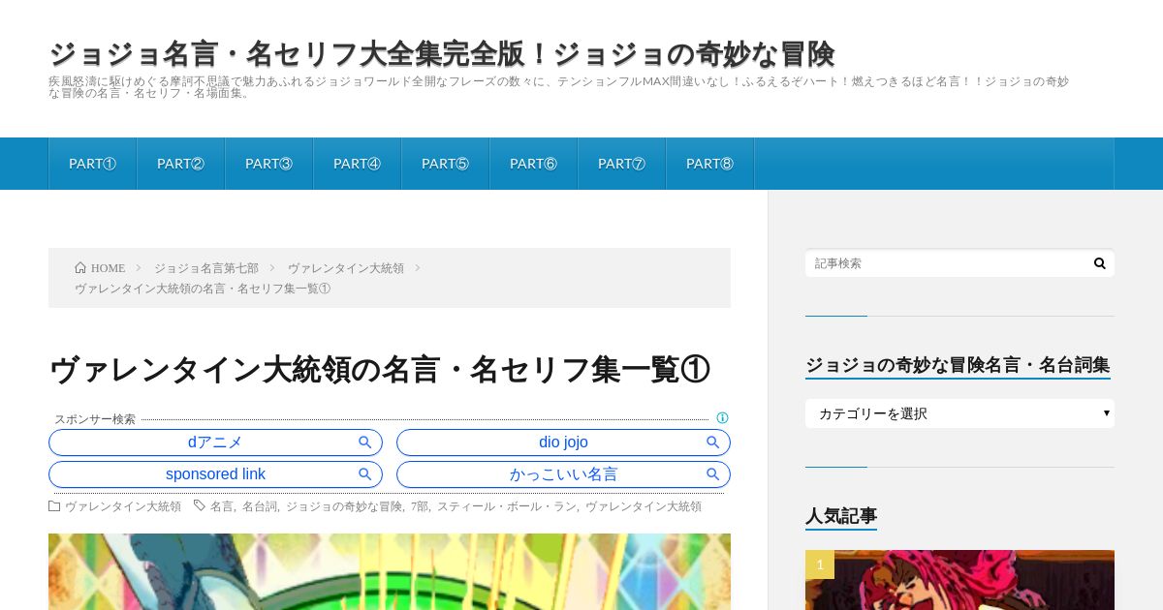Open PART⑥ menu item
Screen dimensions: 1163x610
pyautogui.click(x=533, y=164)
